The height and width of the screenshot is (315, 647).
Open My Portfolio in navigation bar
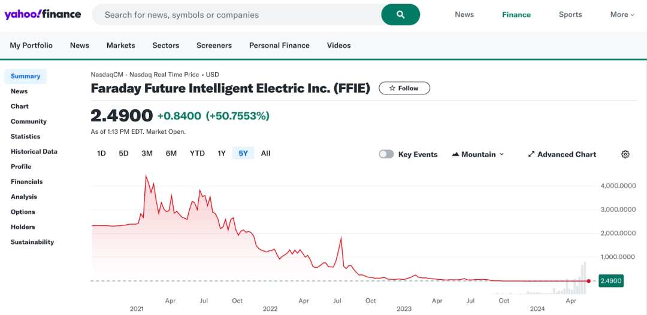tap(31, 45)
